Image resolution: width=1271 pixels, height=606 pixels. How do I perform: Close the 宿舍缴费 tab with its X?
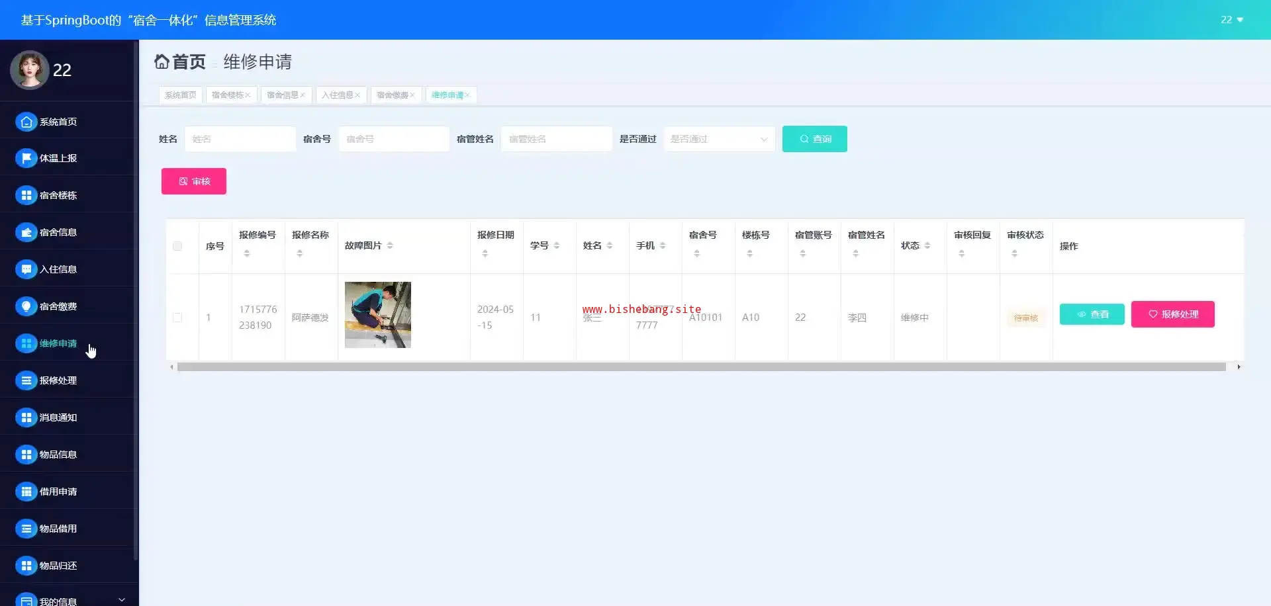412,95
